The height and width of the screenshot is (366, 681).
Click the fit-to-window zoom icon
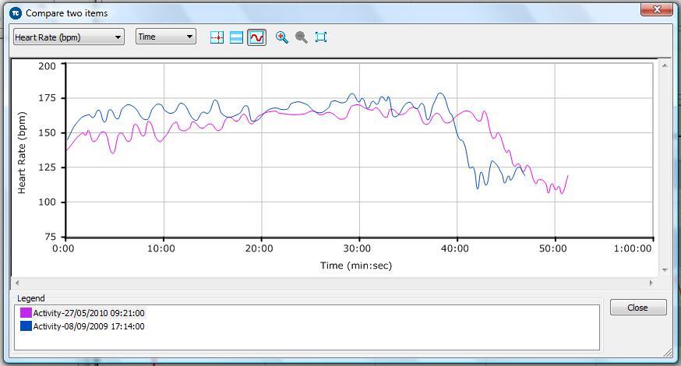pyautogui.click(x=321, y=37)
